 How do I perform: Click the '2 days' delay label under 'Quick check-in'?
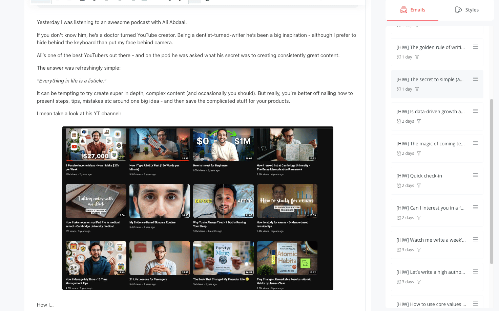tap(408, 186)
